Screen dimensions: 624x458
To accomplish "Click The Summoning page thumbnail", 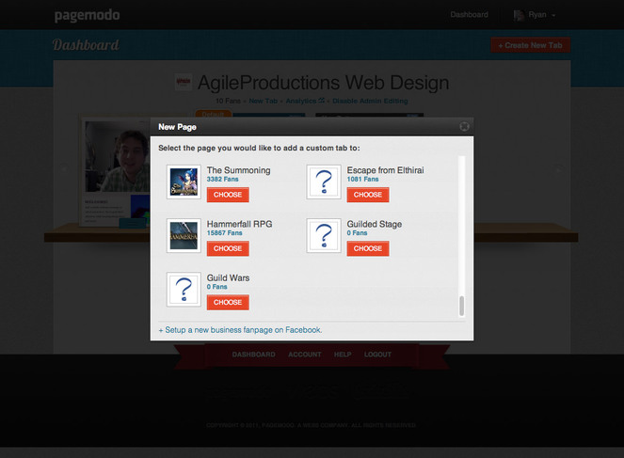I will pyautogui.click(x=184, y=182).
